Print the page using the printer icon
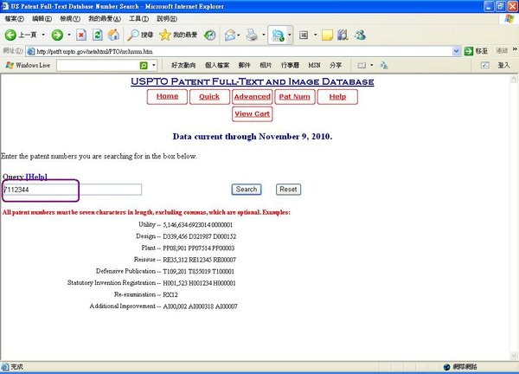The width and height of the screenshot is (519, 374). pyautogui.click(x=252, y=35)
